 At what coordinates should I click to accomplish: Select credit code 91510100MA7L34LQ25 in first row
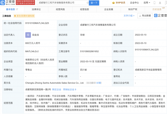coord(37,23)
